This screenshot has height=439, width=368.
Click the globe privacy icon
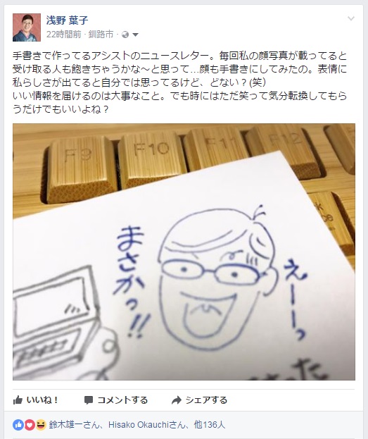click(125, 35)
